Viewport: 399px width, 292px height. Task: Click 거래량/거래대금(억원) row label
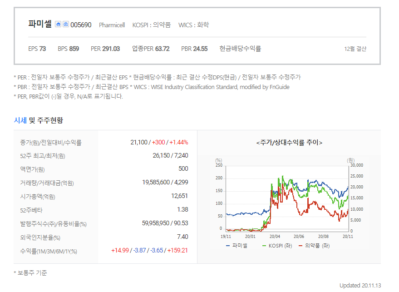47,183
